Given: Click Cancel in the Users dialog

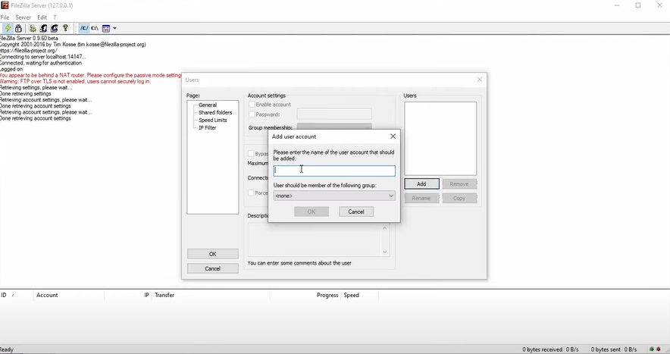Looking at the screenshot, I should point(213,268).
